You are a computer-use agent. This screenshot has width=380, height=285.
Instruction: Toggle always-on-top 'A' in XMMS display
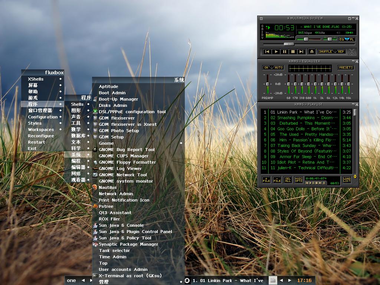(x=262, y=29)
